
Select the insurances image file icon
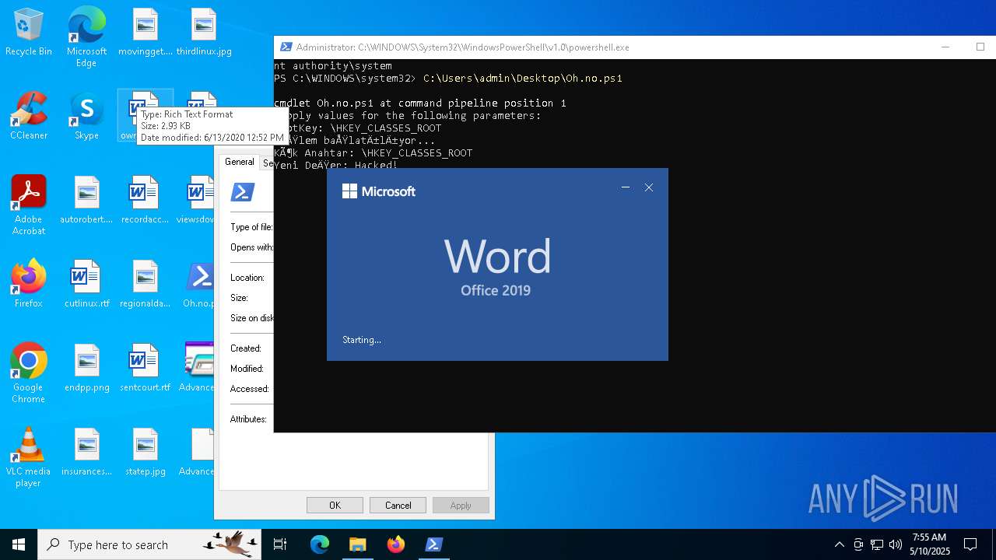click(86, 453)
